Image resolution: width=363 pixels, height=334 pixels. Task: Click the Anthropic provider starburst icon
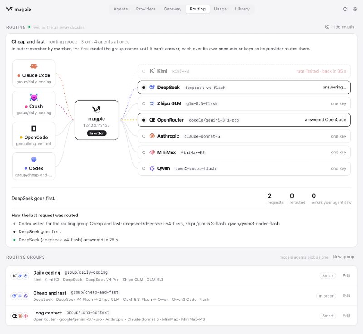tap(152, 136)
